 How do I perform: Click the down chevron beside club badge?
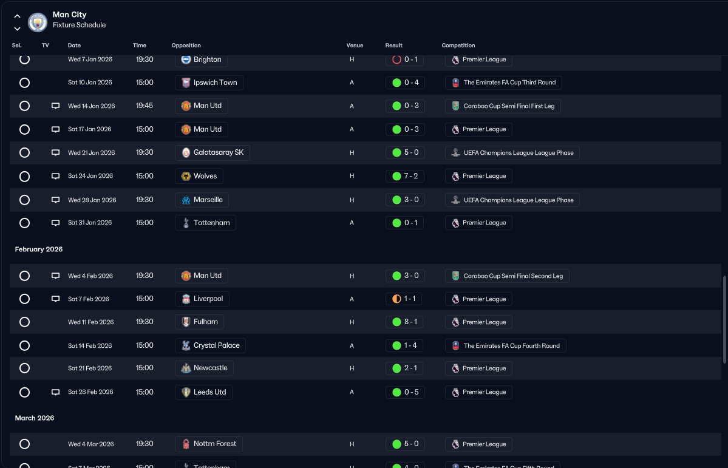(x=17, y=29)
